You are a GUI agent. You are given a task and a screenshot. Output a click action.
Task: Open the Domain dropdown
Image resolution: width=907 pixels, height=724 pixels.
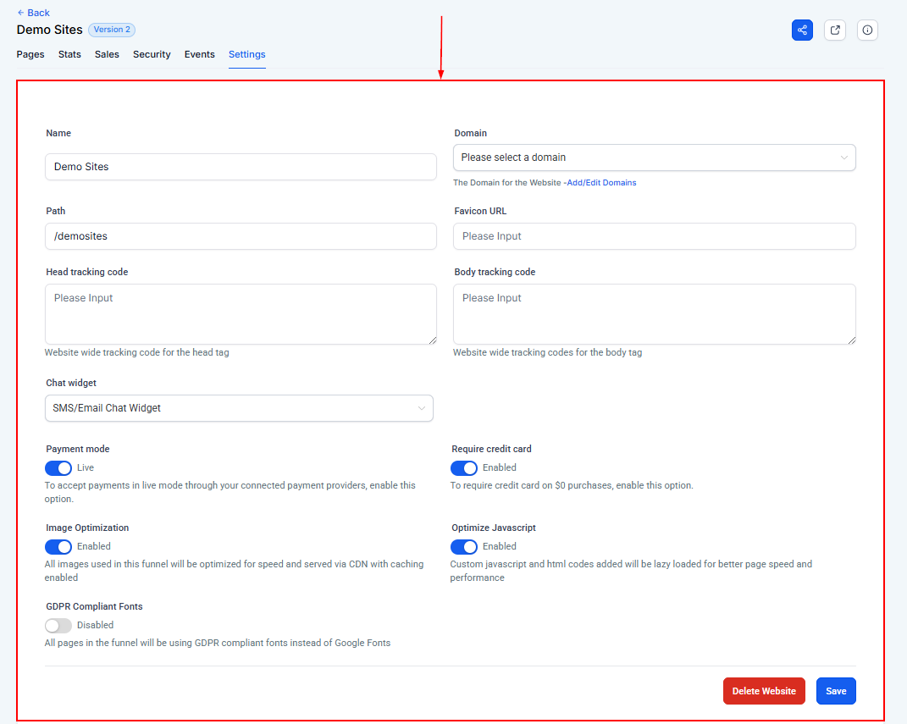click(654, 158)
